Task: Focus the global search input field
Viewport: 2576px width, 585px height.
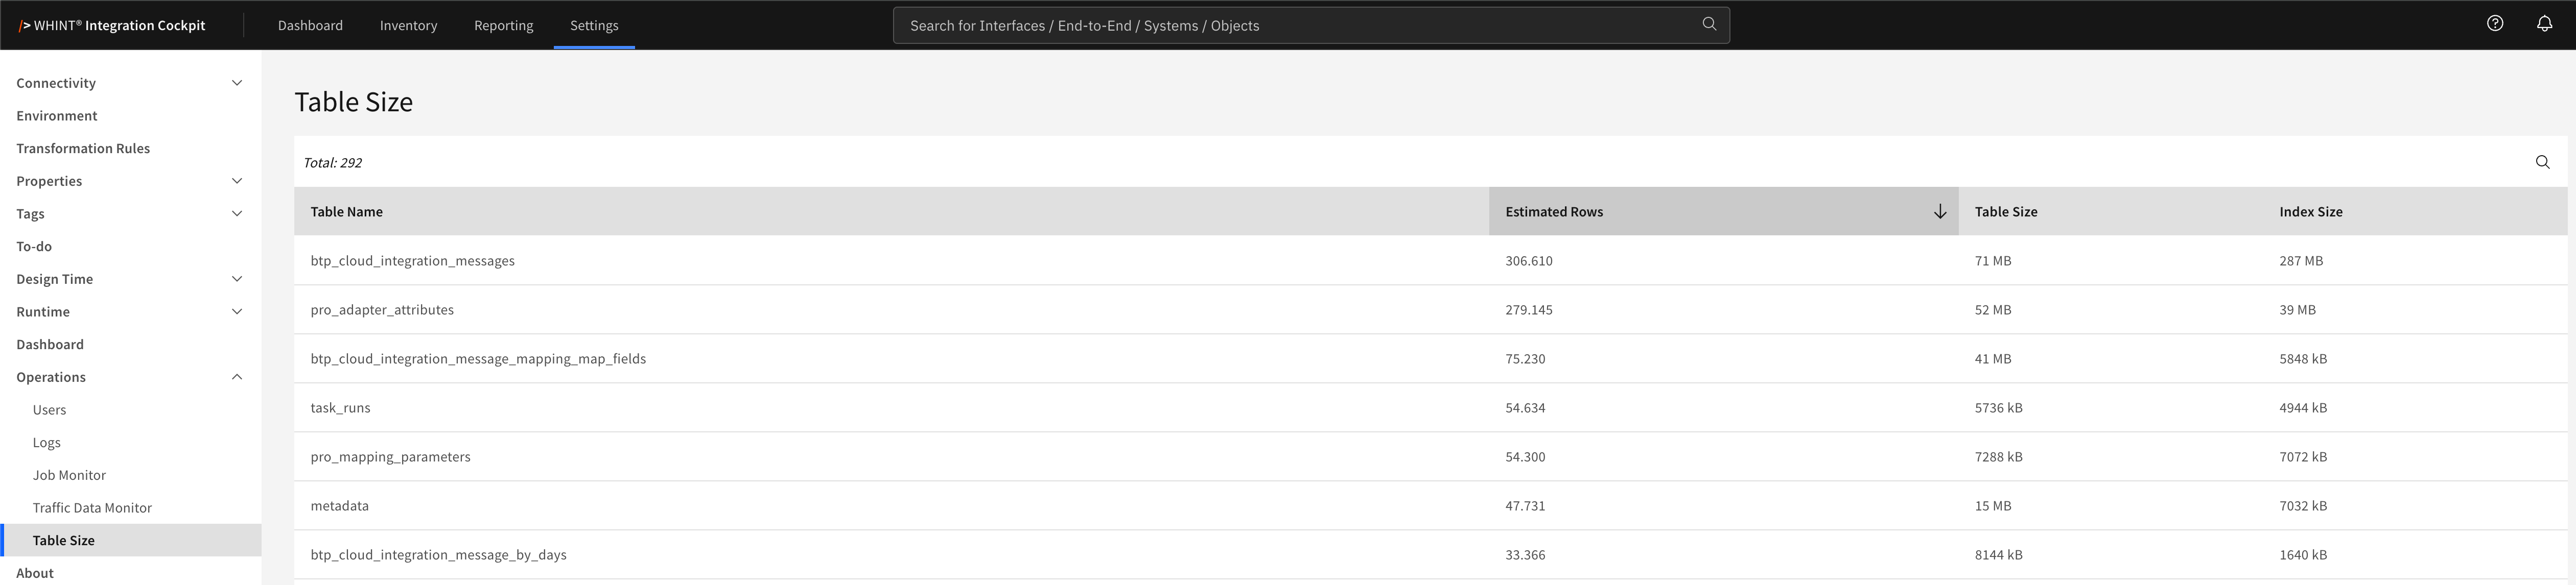Action: [x=1311, y=25]
